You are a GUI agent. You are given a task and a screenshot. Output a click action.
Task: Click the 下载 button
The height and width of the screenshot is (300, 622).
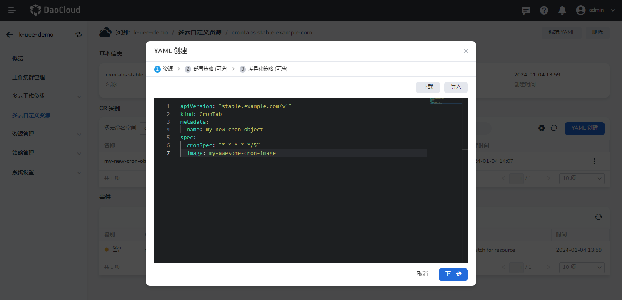click(427, 87)
